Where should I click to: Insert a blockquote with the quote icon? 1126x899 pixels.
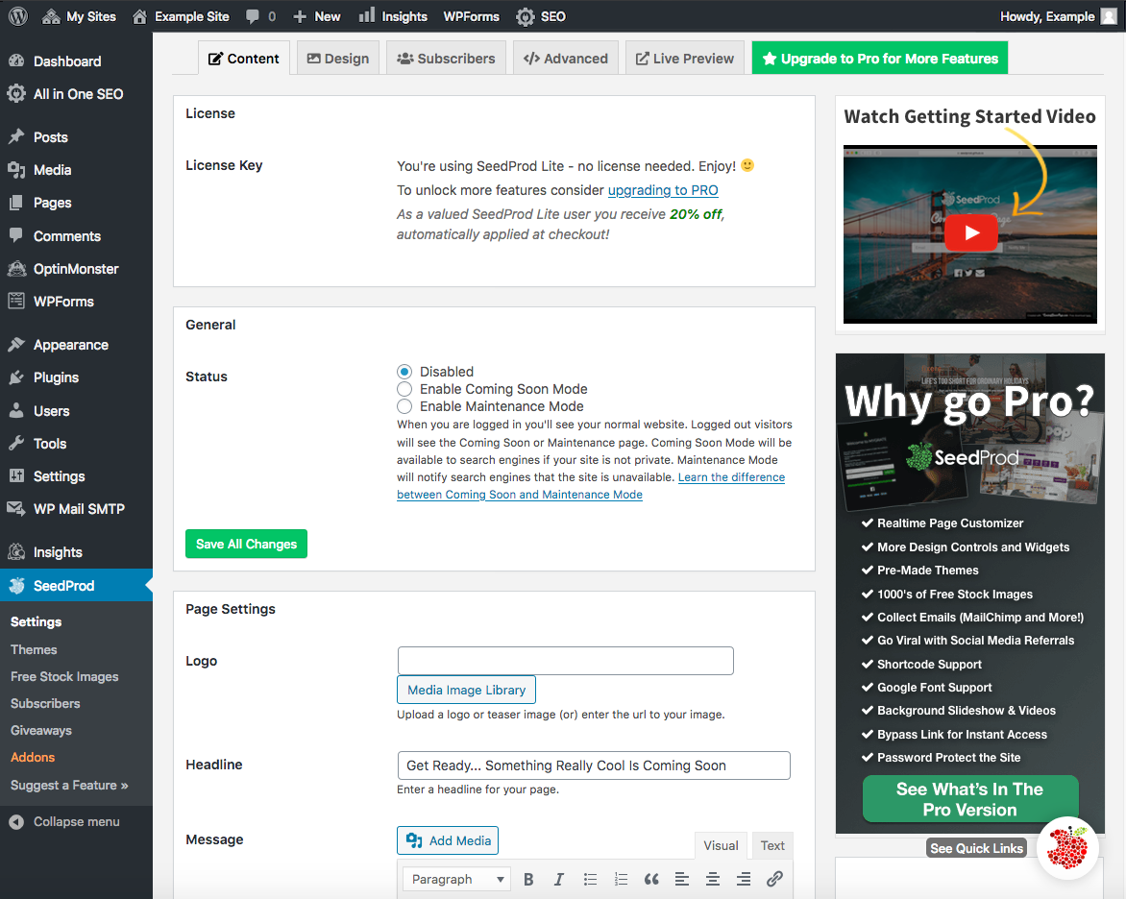(x=651, y=879)
